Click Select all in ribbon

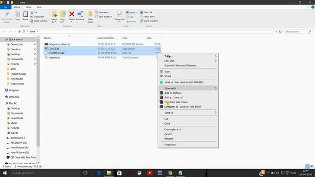[146, 12]
